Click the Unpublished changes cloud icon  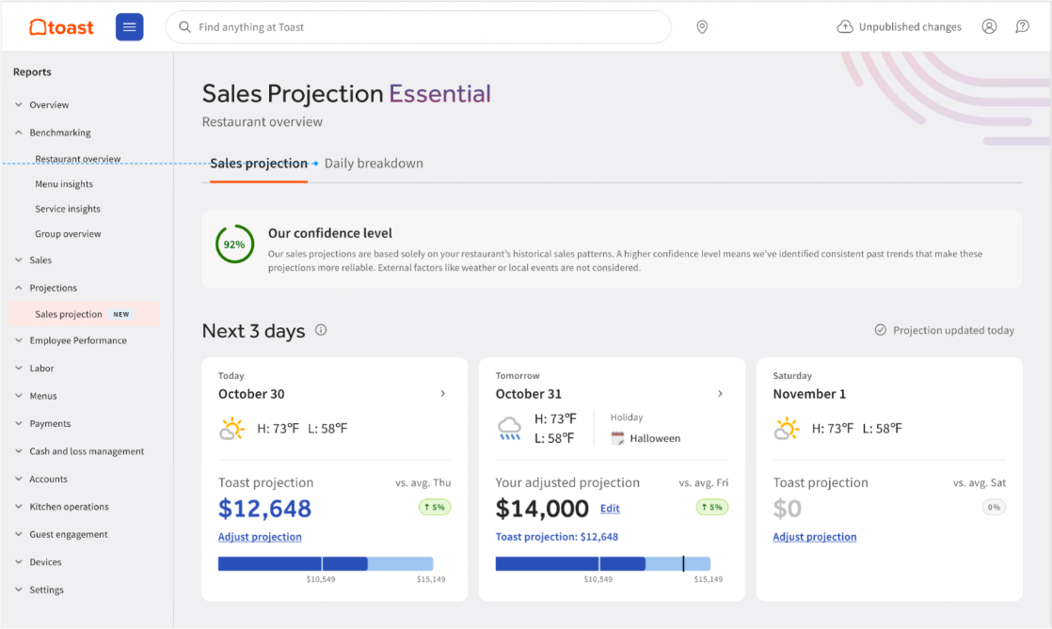click(x=845, y=27)
